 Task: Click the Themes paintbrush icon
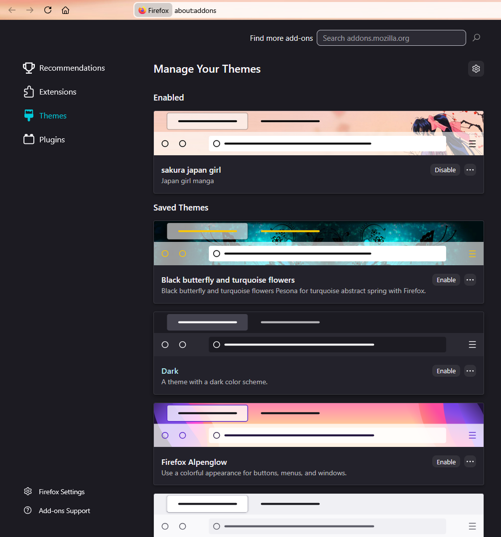coord(29,115)
